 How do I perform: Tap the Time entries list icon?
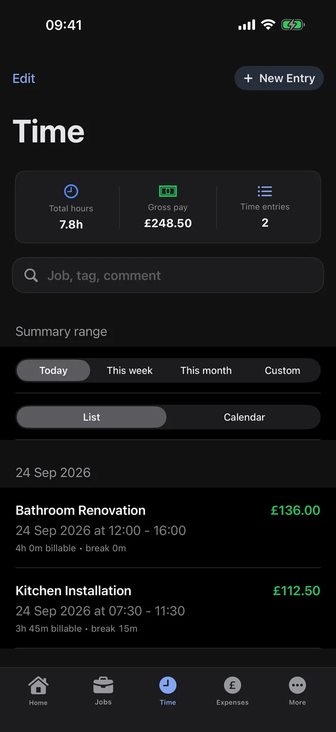coord(265,191)
